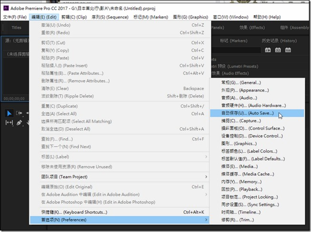Open Timeline preferences

click(257, 212)
